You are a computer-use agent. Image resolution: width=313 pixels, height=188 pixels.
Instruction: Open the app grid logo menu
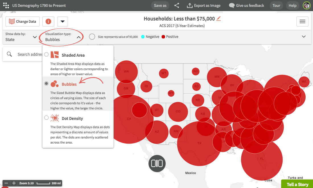[x=6, y=5]
